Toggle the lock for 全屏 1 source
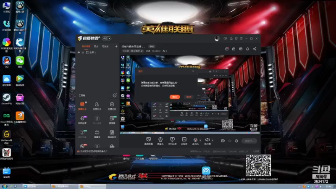Image resolution: width=336 pixels, height=189 pixels. click(x=83, y=52)
